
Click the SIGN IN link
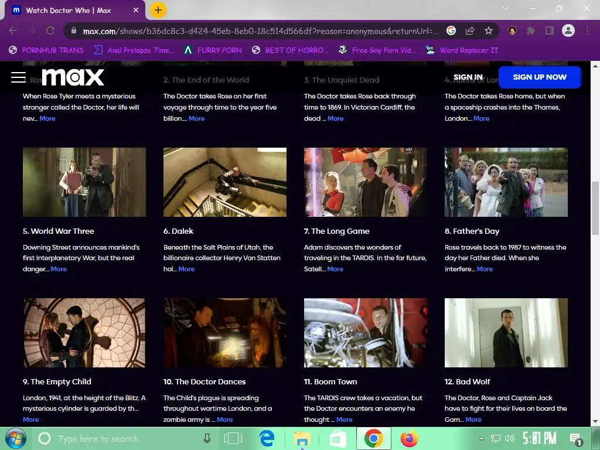click(x=468, y=77)
